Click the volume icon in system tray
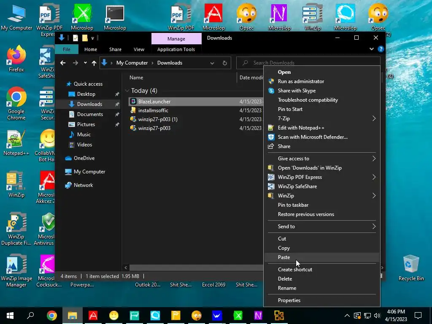This screenshot has width=432, height=324. pos(377,316)
